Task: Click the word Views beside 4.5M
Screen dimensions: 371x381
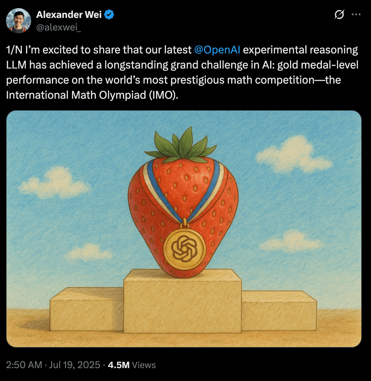Action: (144, 365)
